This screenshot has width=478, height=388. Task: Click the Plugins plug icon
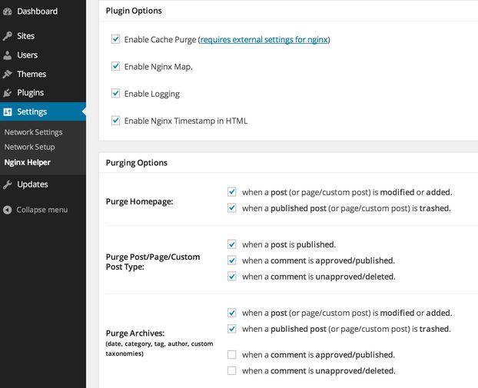pyautogui.click(x=8, y=93)
